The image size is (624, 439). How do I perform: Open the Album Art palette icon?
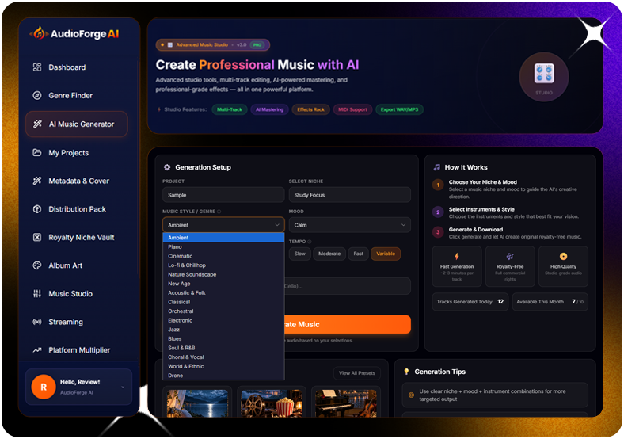pos(37,265)
